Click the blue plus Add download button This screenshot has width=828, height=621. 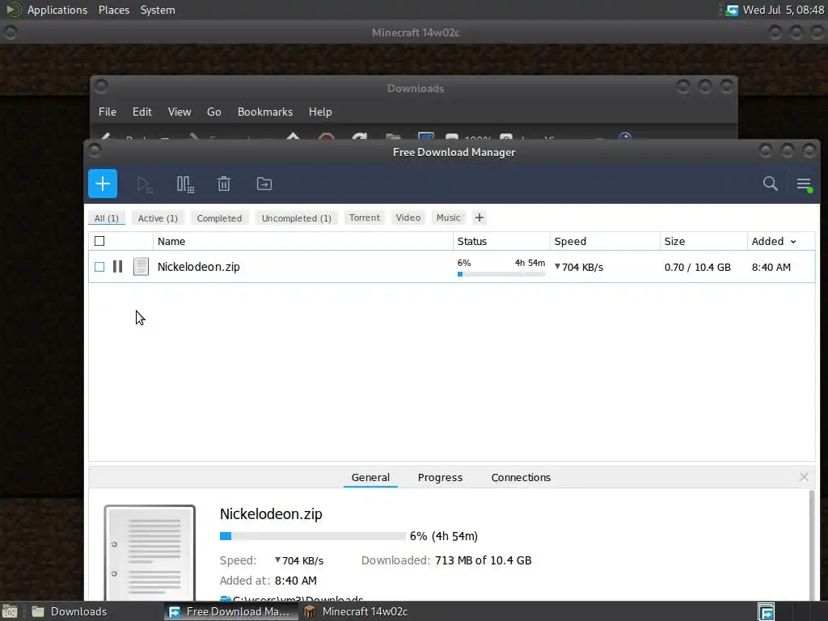coord(103,184)
